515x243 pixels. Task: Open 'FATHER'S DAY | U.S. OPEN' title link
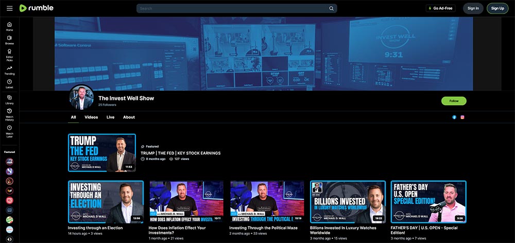[424, 230]
